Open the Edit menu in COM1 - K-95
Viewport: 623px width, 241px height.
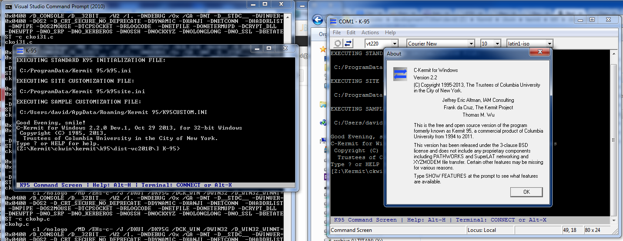point(351,33)
